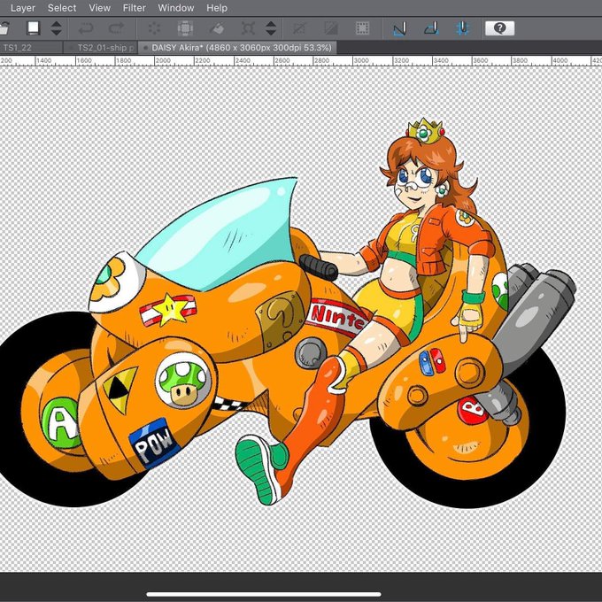Click the horizontal ruler above the canvas
The width and height of the screenshot is (602, 602).
301,61
